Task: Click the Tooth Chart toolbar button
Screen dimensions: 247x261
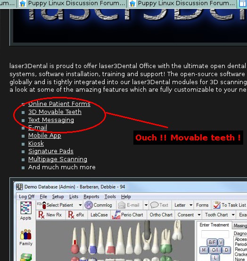Action: click(x=216, y=215)
